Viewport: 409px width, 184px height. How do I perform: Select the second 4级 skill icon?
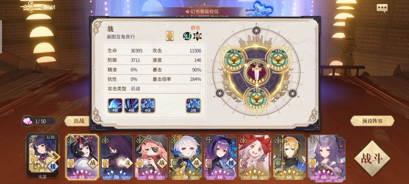point(131,106)
